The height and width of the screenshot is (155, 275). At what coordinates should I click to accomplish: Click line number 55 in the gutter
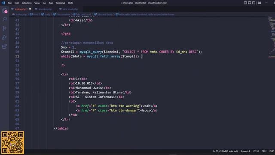tap(17, 74)
